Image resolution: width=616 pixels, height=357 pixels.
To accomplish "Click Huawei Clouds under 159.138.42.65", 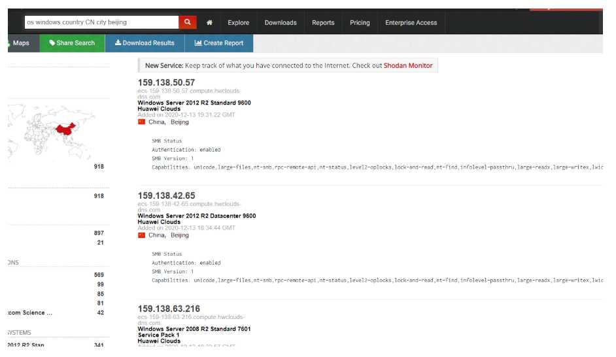I will pos(159,222).
